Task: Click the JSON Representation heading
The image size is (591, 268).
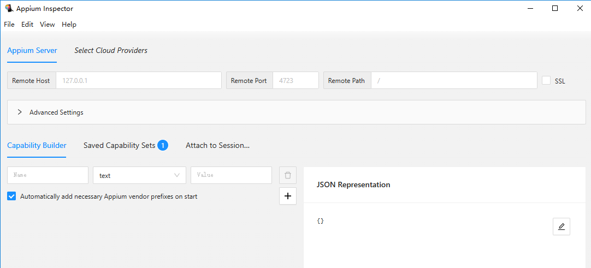Action: pyautogui.click(x=353, y=185)
